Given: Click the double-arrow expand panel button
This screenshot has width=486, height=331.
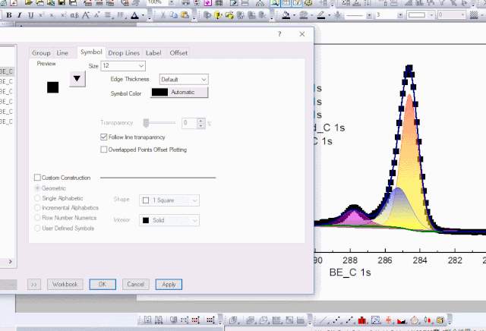Looking at the screenshot, I should [x=35, y=284].
